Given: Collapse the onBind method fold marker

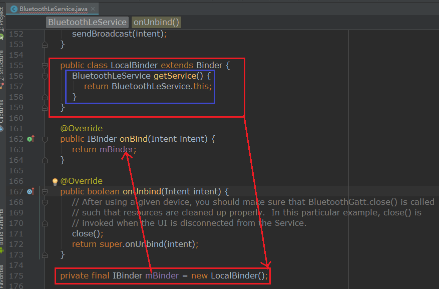Looking at the screenshot, I should 45,139.
